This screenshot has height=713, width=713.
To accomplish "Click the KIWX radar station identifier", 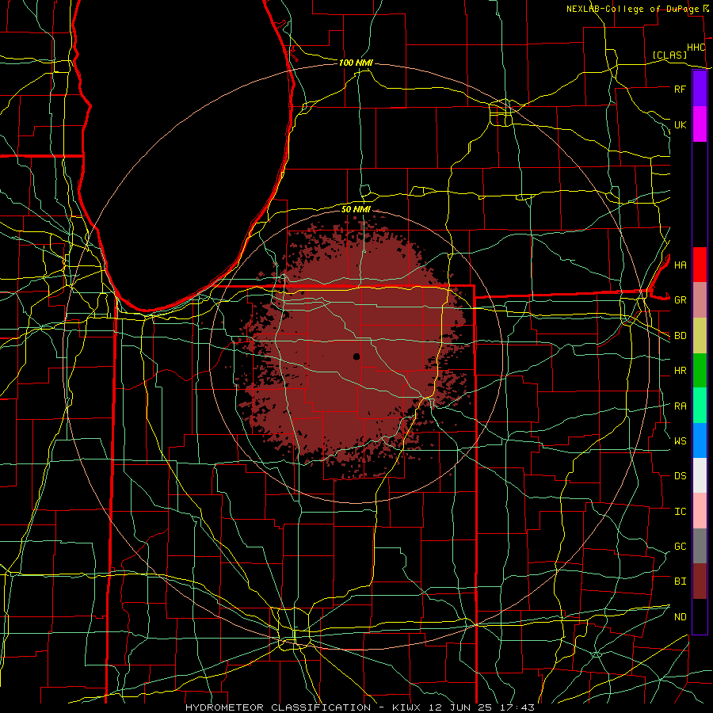I will point(408,707).
